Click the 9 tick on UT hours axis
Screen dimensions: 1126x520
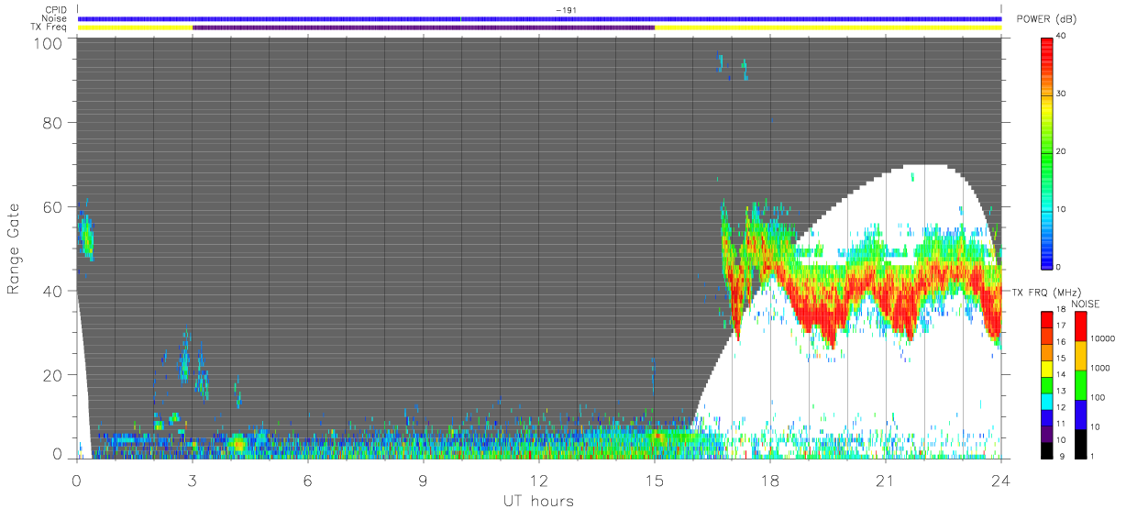[424, 481]
